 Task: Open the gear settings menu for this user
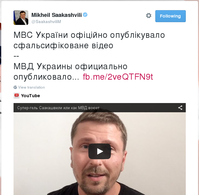click(x=149, y=16)
